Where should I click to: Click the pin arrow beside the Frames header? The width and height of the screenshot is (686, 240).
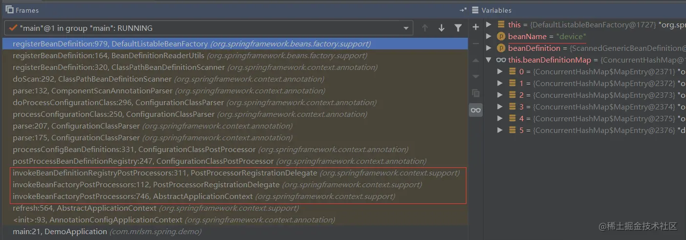coord(463,10)
